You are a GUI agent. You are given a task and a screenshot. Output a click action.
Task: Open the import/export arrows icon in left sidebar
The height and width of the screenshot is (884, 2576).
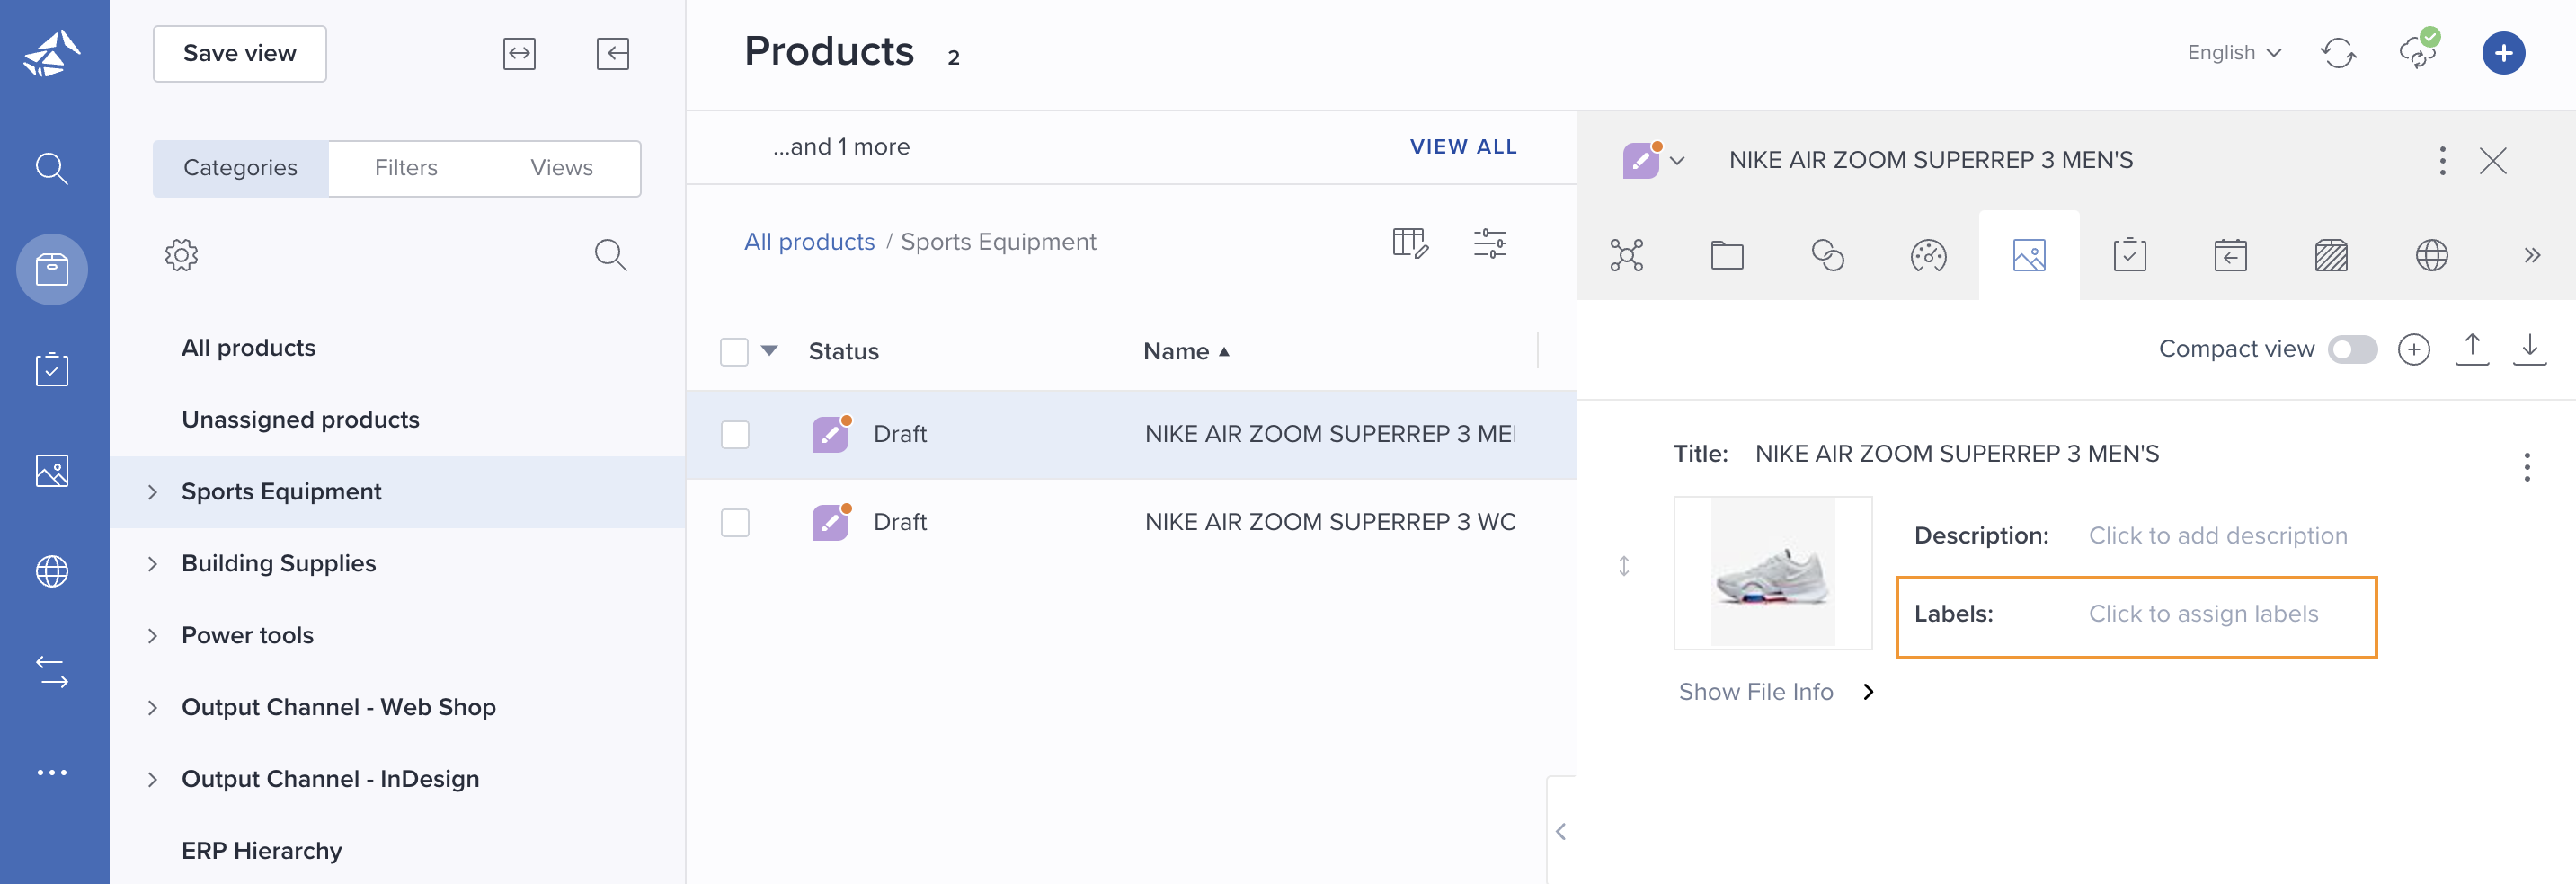click(x=52, y=672)
